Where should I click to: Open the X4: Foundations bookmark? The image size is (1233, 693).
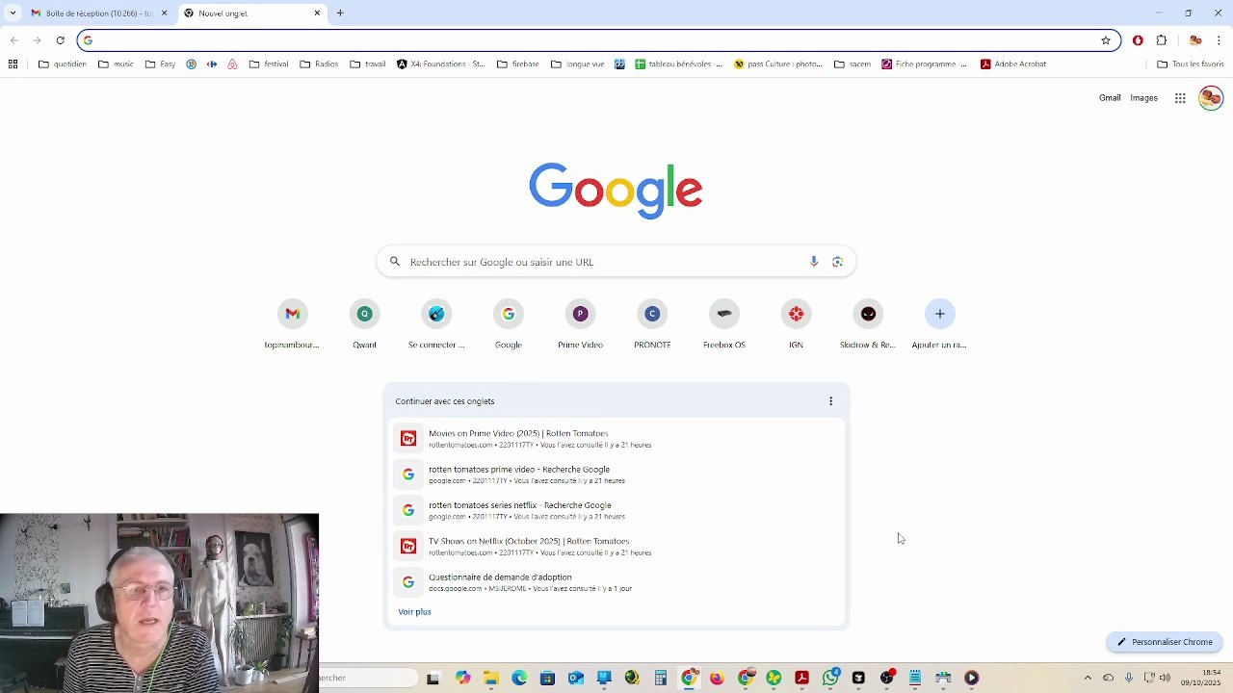coord(441,64)
